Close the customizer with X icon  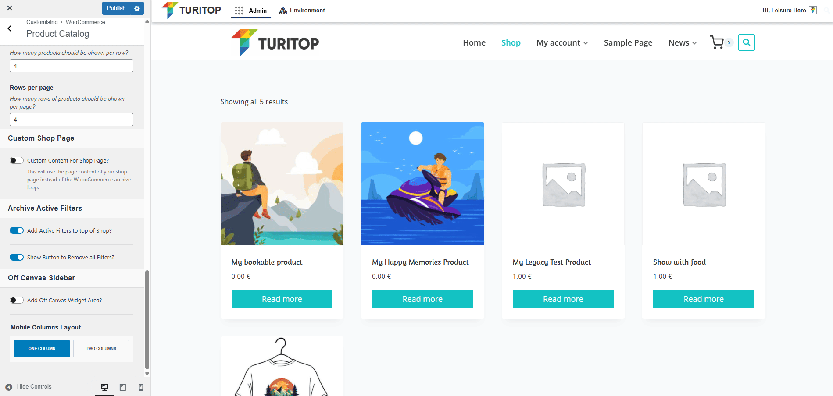[10, 8]
